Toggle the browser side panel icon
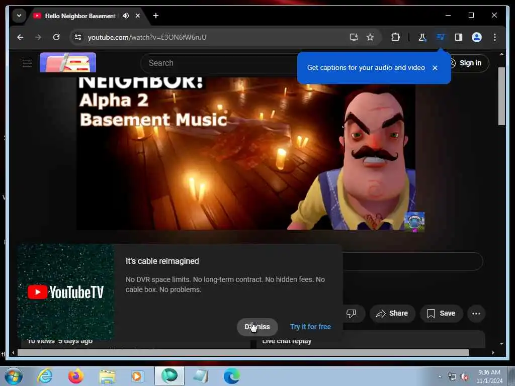Viewport: 515px width, 386px height. (459, 37)
